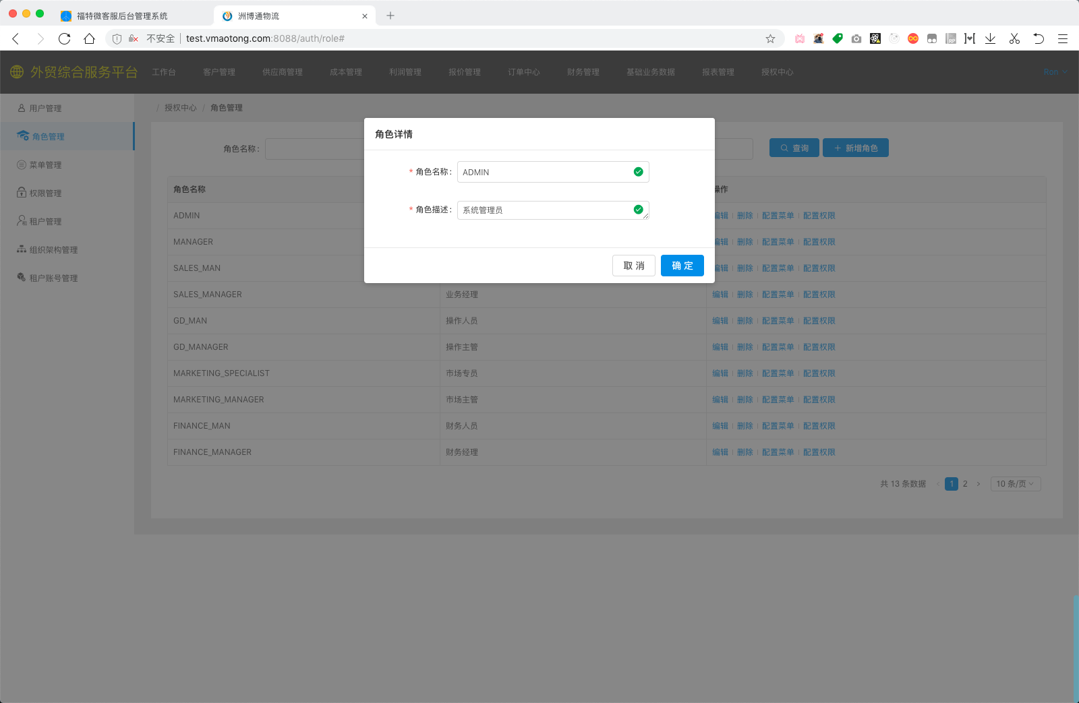Open the browser hamburger menu
This screenshot has width=1079, height=703.
point(1063,38)
